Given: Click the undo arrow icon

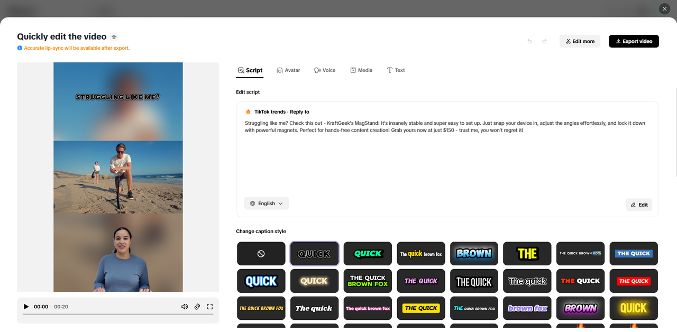Looking at the screenshot, I should [x=529, y=41].
